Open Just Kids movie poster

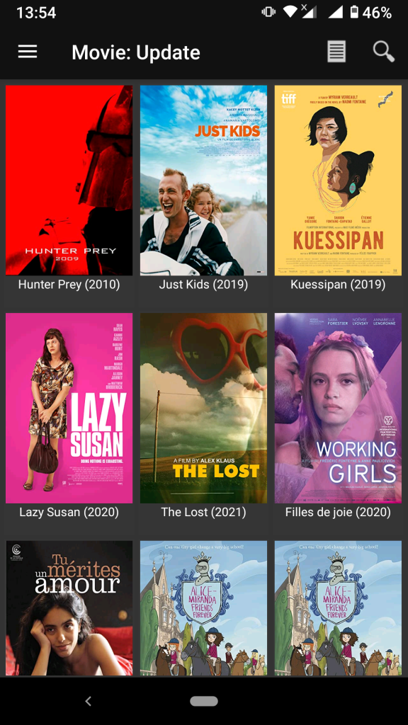tap(203, 181)
